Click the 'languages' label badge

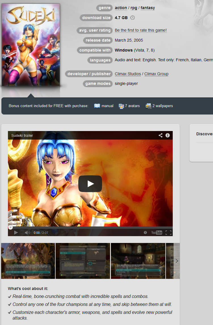click(x=100, y=60)
